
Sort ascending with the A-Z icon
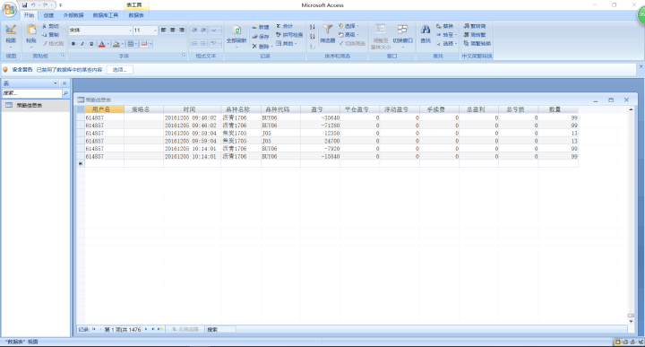point(313,27)
